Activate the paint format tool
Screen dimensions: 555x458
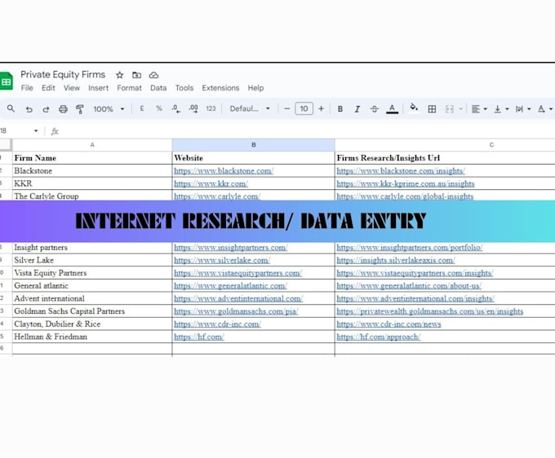[x=80, y=109]
